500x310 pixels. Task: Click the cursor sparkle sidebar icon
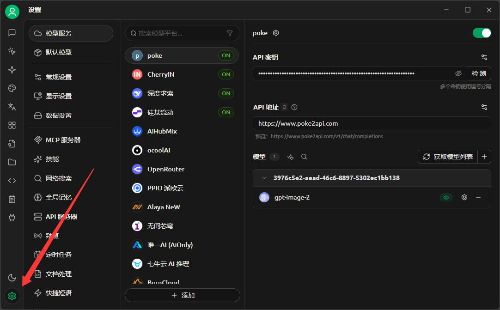tap(12, 51)
